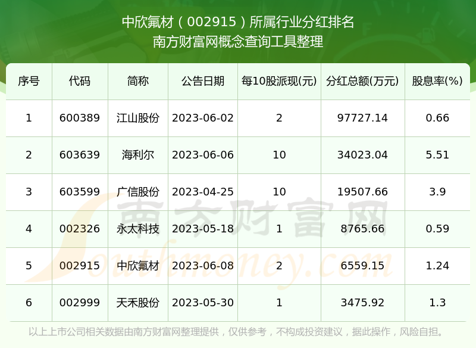Click the title 中欣氟材（002915）所属行业分红排名
The image size is (476, 348).
238,22
